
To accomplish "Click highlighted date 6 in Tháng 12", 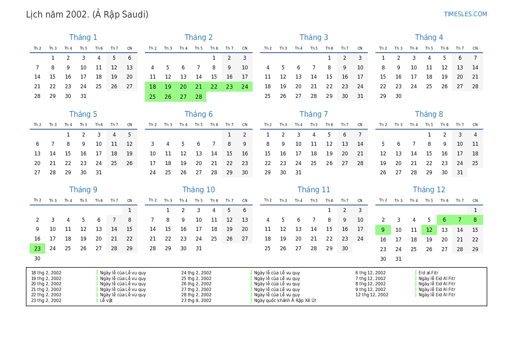I will 444,220.
